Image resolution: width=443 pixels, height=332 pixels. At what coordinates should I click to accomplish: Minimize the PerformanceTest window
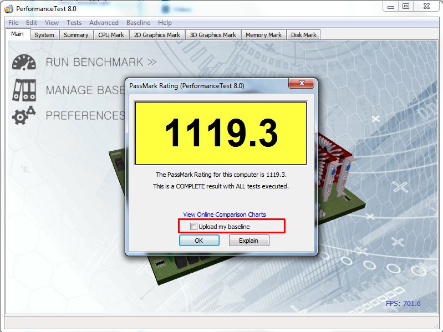click(x=391, y=6)
